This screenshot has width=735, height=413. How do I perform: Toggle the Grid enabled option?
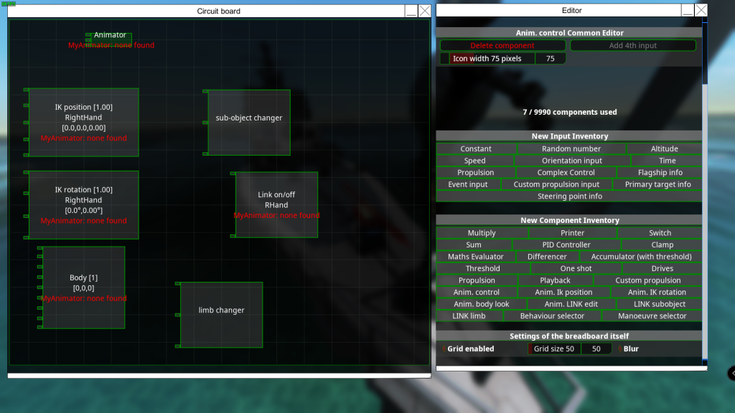click(470, 349)
